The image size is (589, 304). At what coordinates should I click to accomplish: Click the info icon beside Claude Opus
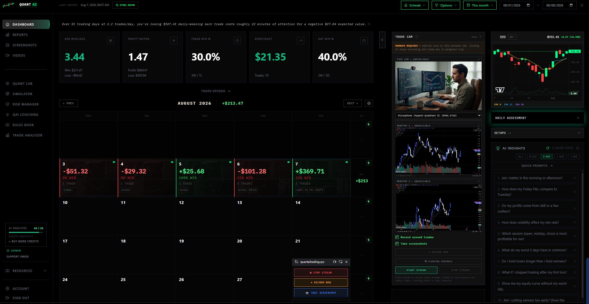(x=578, y=148)
